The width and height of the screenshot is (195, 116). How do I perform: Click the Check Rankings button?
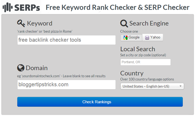(x=100, y=102)
